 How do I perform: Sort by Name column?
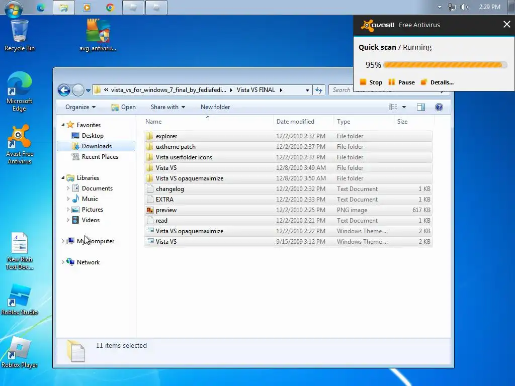(x=208, y=122)
